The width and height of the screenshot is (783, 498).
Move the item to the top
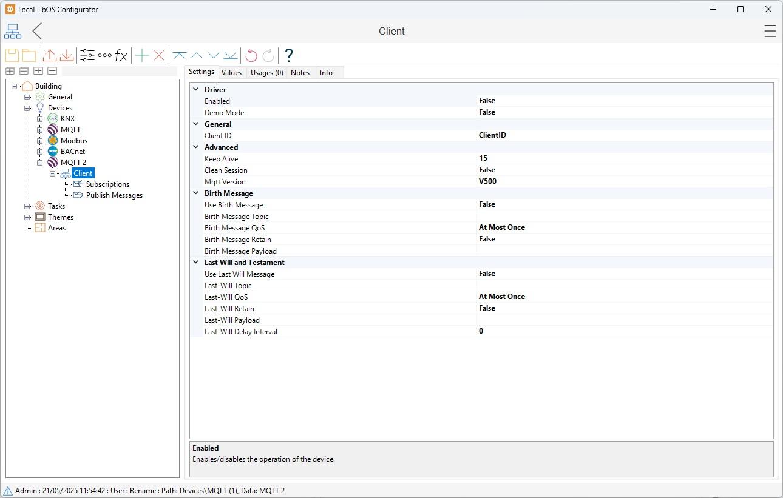(179, 55)
